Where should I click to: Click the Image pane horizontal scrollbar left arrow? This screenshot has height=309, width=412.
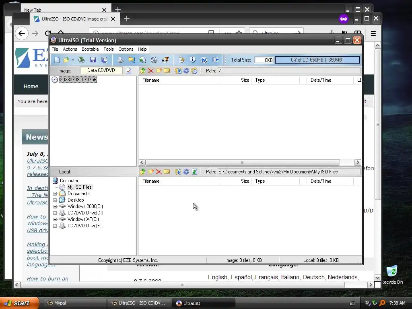142,163
